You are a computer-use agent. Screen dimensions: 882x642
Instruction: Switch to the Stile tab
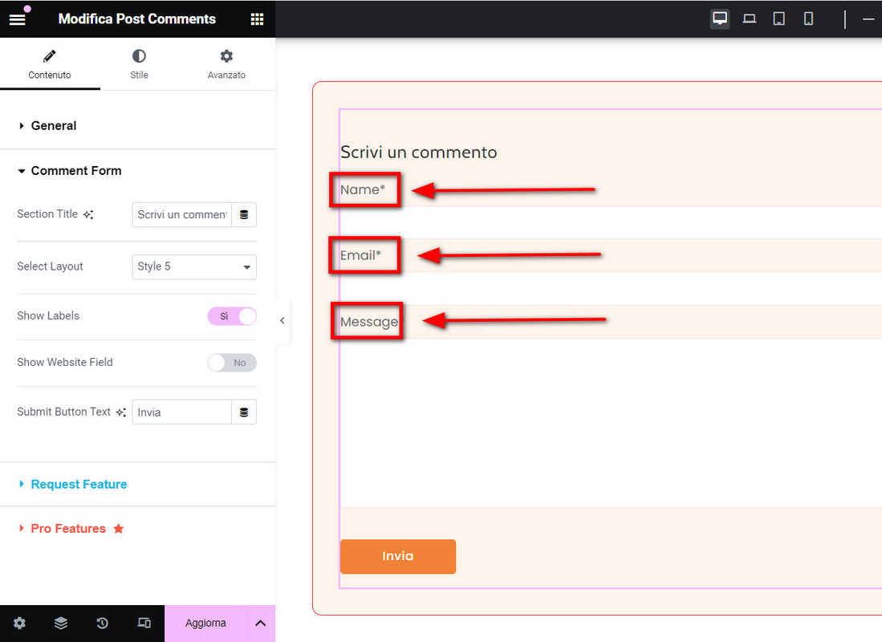[139, 65]
